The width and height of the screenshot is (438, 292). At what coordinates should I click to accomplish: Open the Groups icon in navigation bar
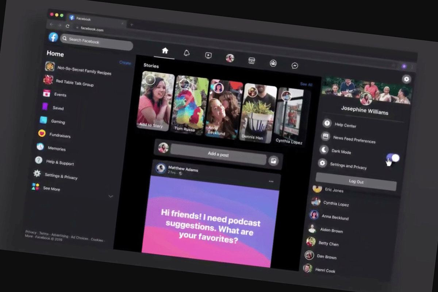coord(273,63)
